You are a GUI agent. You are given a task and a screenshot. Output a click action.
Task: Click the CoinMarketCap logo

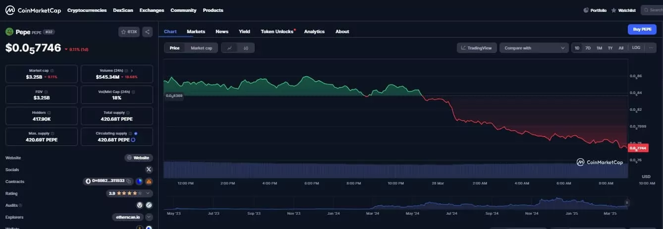click(33, 10)
